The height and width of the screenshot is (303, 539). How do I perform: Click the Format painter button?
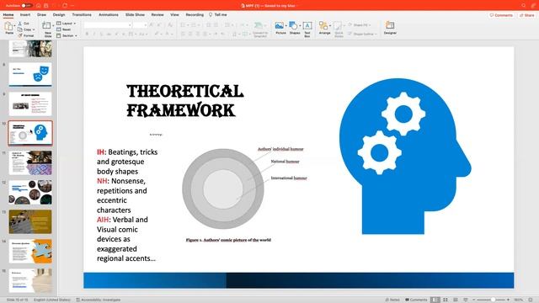(26, 35)
